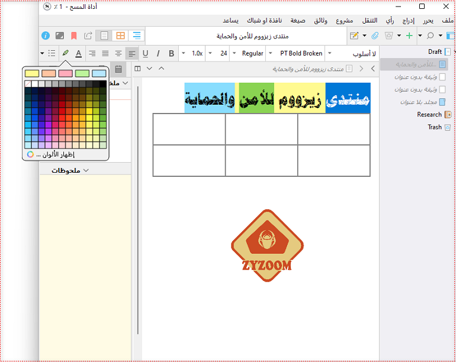Toggle bold formatting B

pyautogui.click(x=172, y=53)
